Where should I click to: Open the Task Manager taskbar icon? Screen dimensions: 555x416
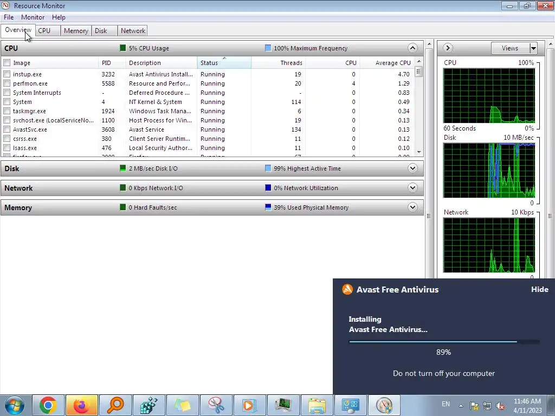pyautogui.click(x=283, y=405)
